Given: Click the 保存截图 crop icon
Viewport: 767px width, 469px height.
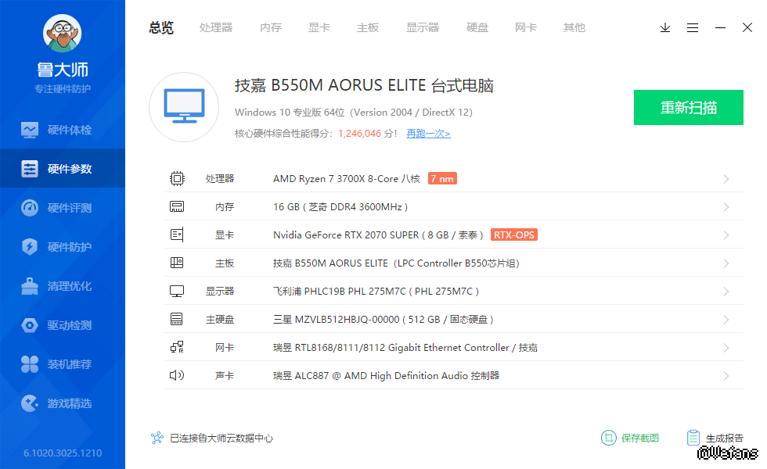Looking at the screenshot, I should [609, 438].
